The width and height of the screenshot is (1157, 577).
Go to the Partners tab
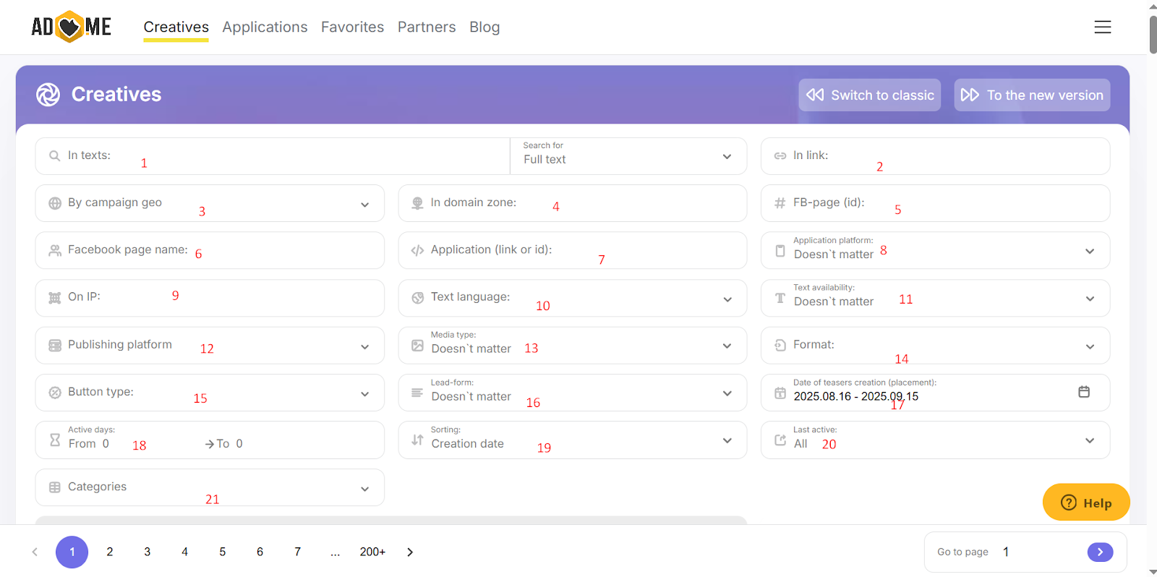point(427,27)
